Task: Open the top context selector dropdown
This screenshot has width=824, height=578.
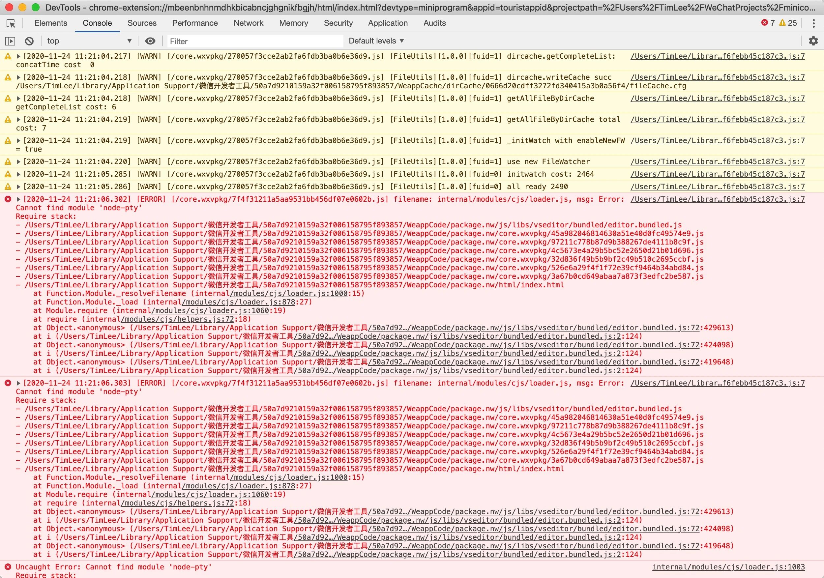Action: point(89,41)
